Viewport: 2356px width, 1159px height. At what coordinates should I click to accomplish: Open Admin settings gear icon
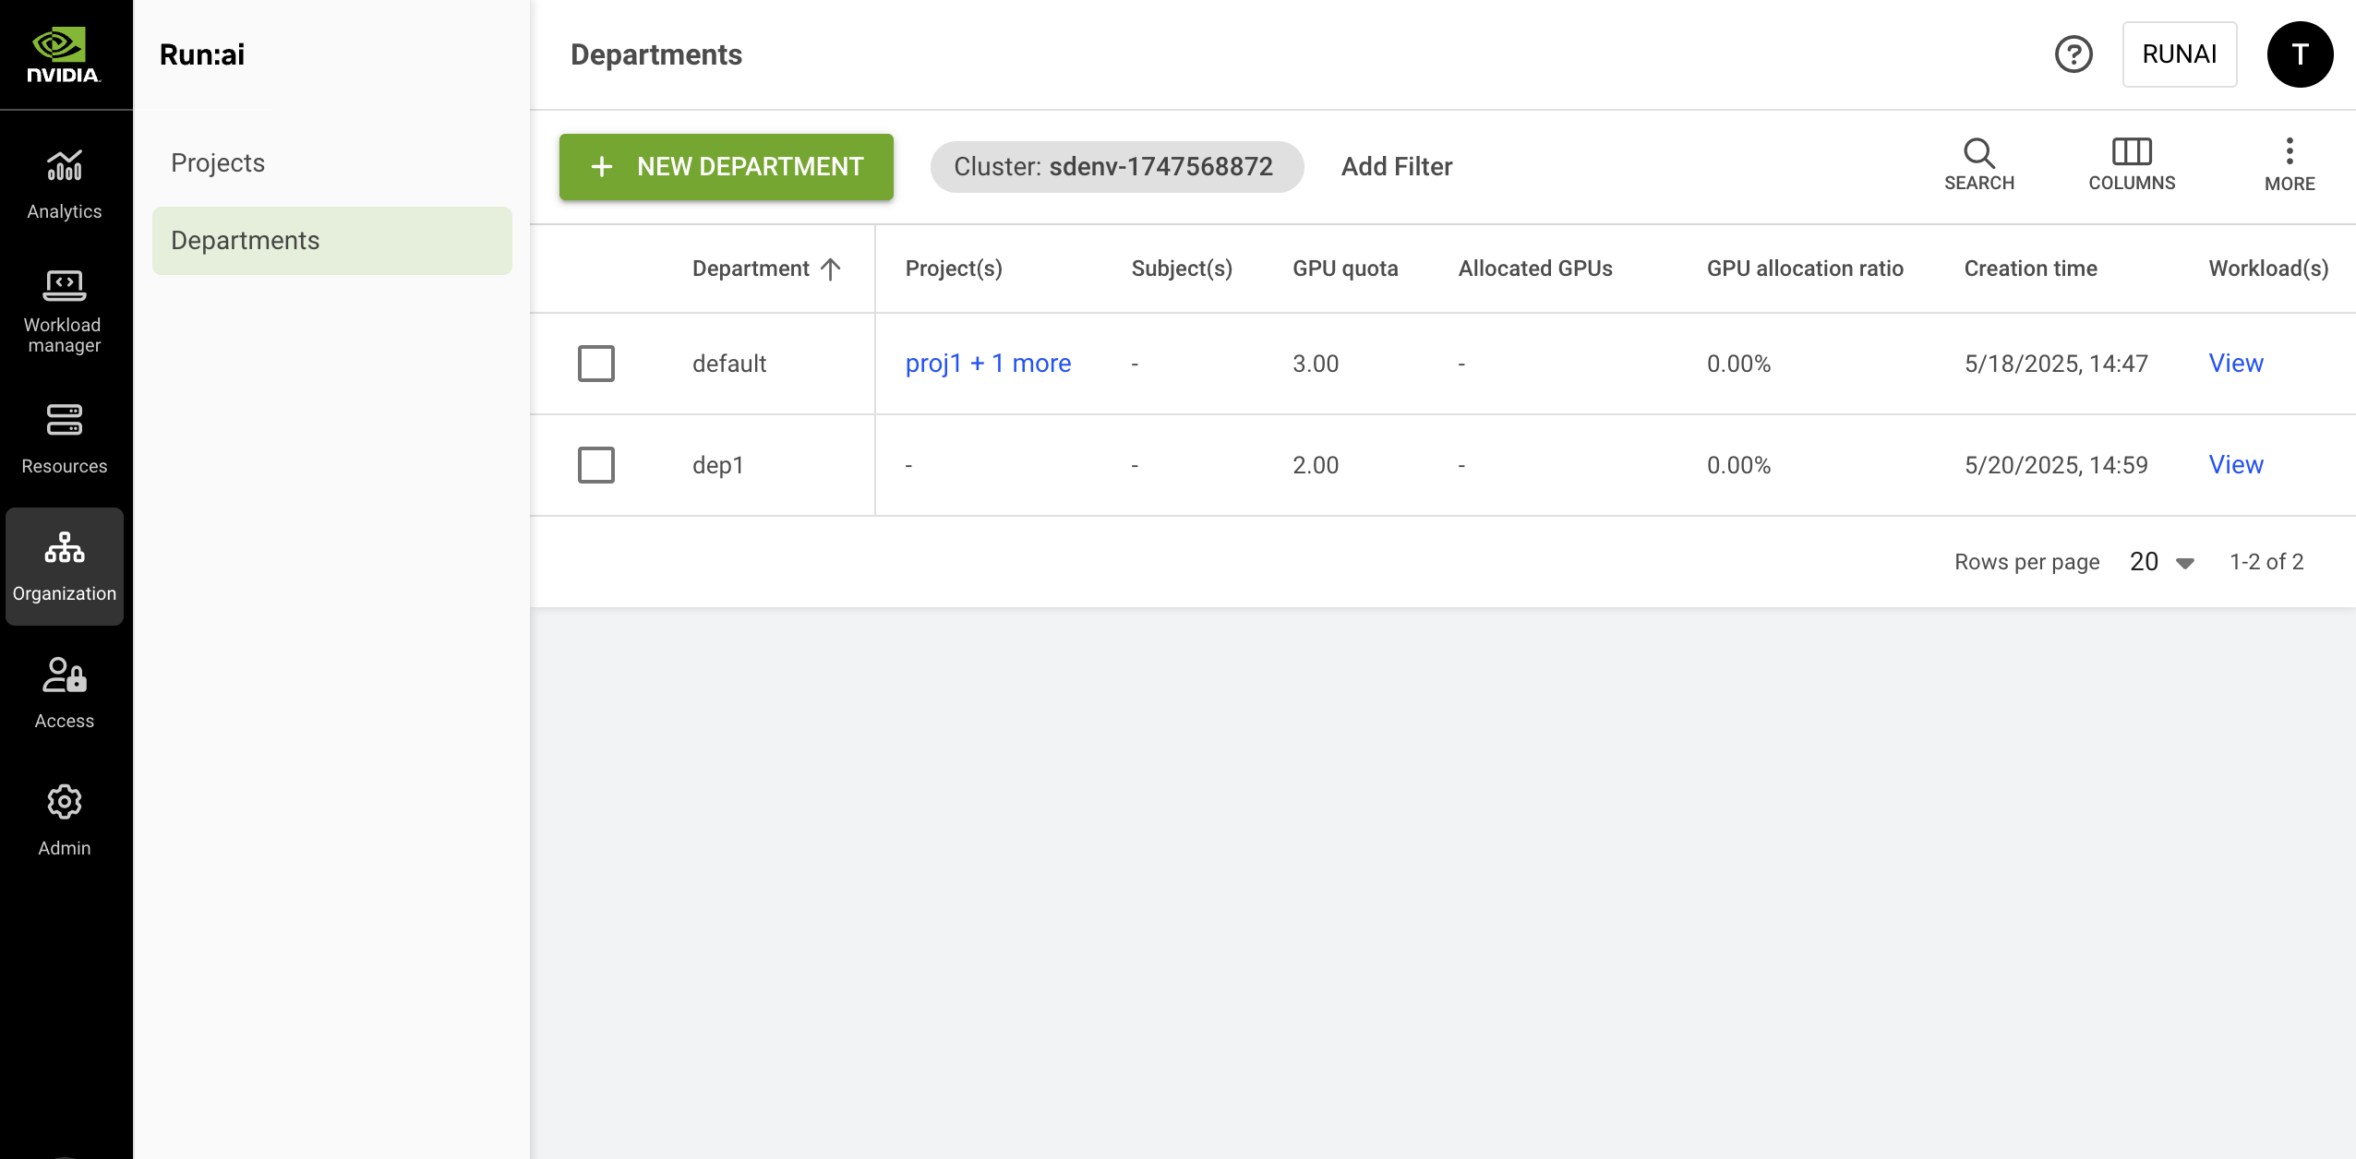[65, 803]
